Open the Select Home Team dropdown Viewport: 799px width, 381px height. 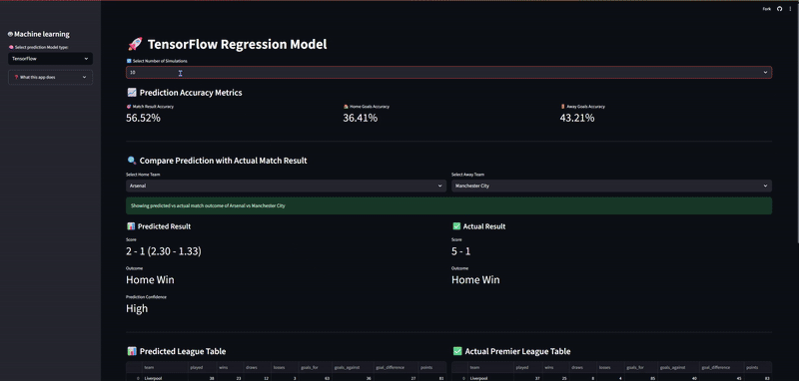(286, 186)
